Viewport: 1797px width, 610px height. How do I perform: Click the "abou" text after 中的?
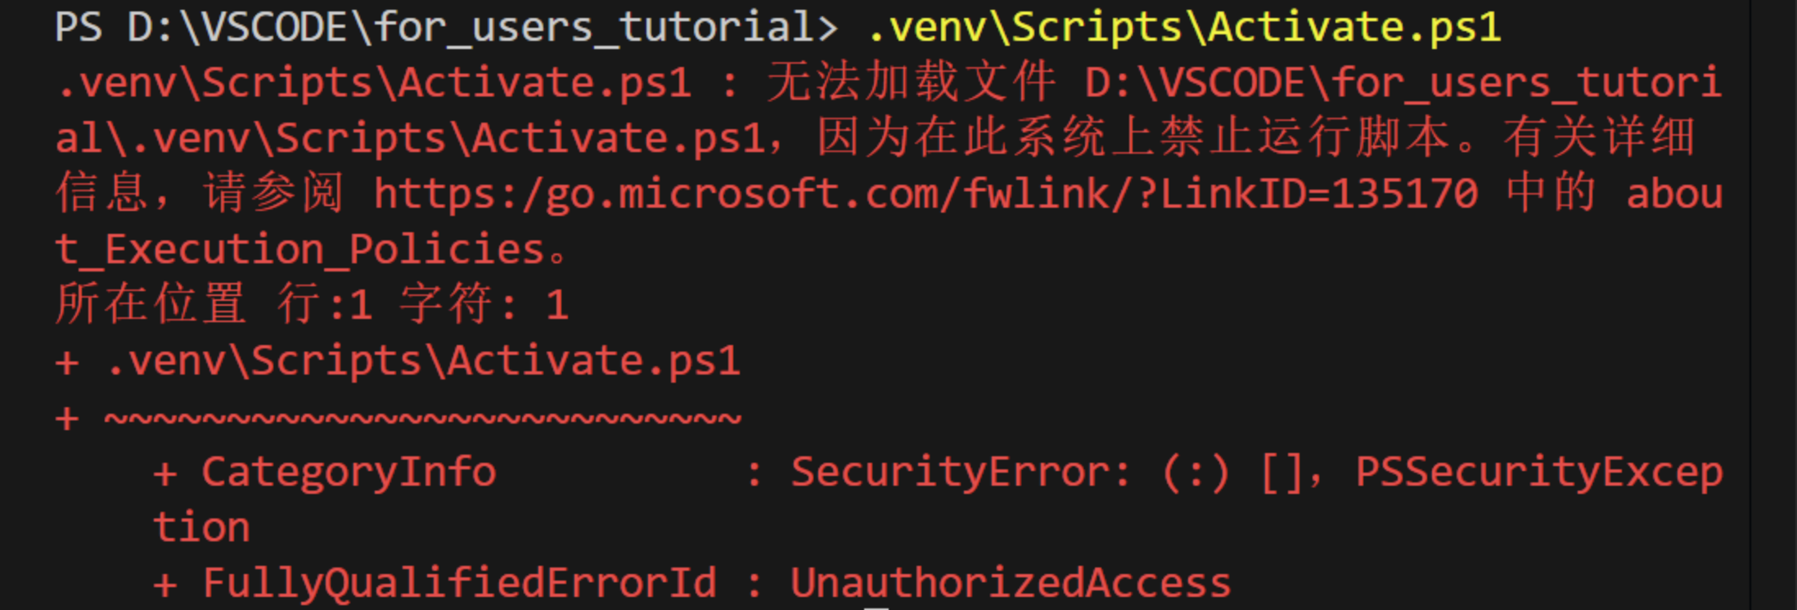(x=1673, y=195)
